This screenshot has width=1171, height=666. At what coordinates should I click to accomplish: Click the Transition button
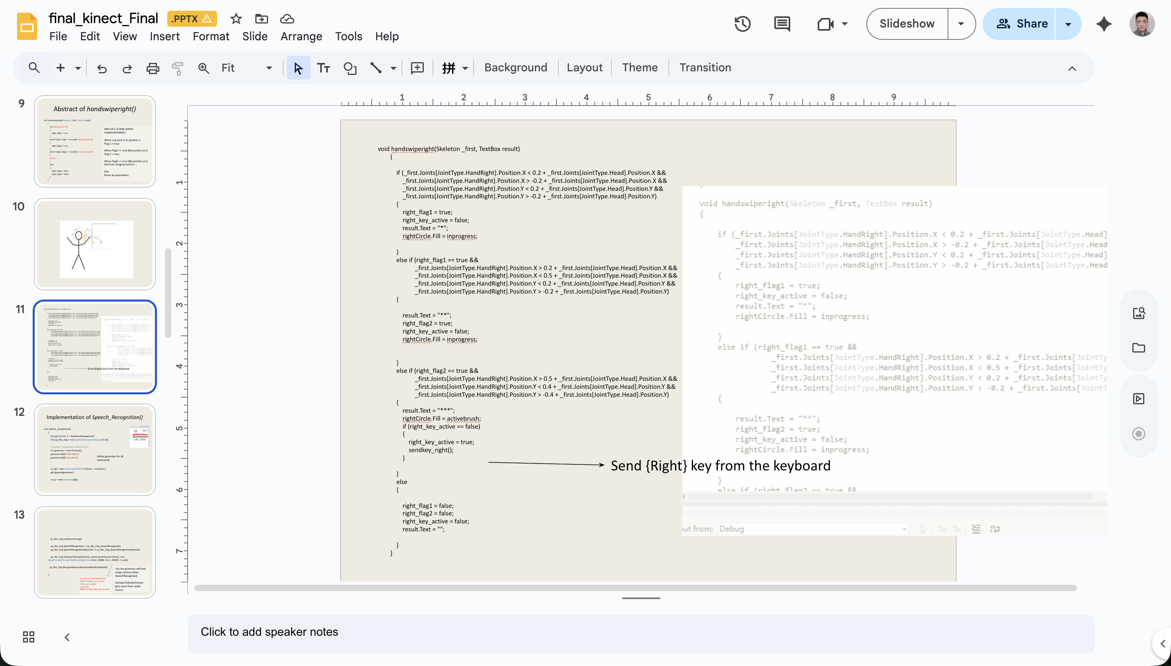click(705, 68)
